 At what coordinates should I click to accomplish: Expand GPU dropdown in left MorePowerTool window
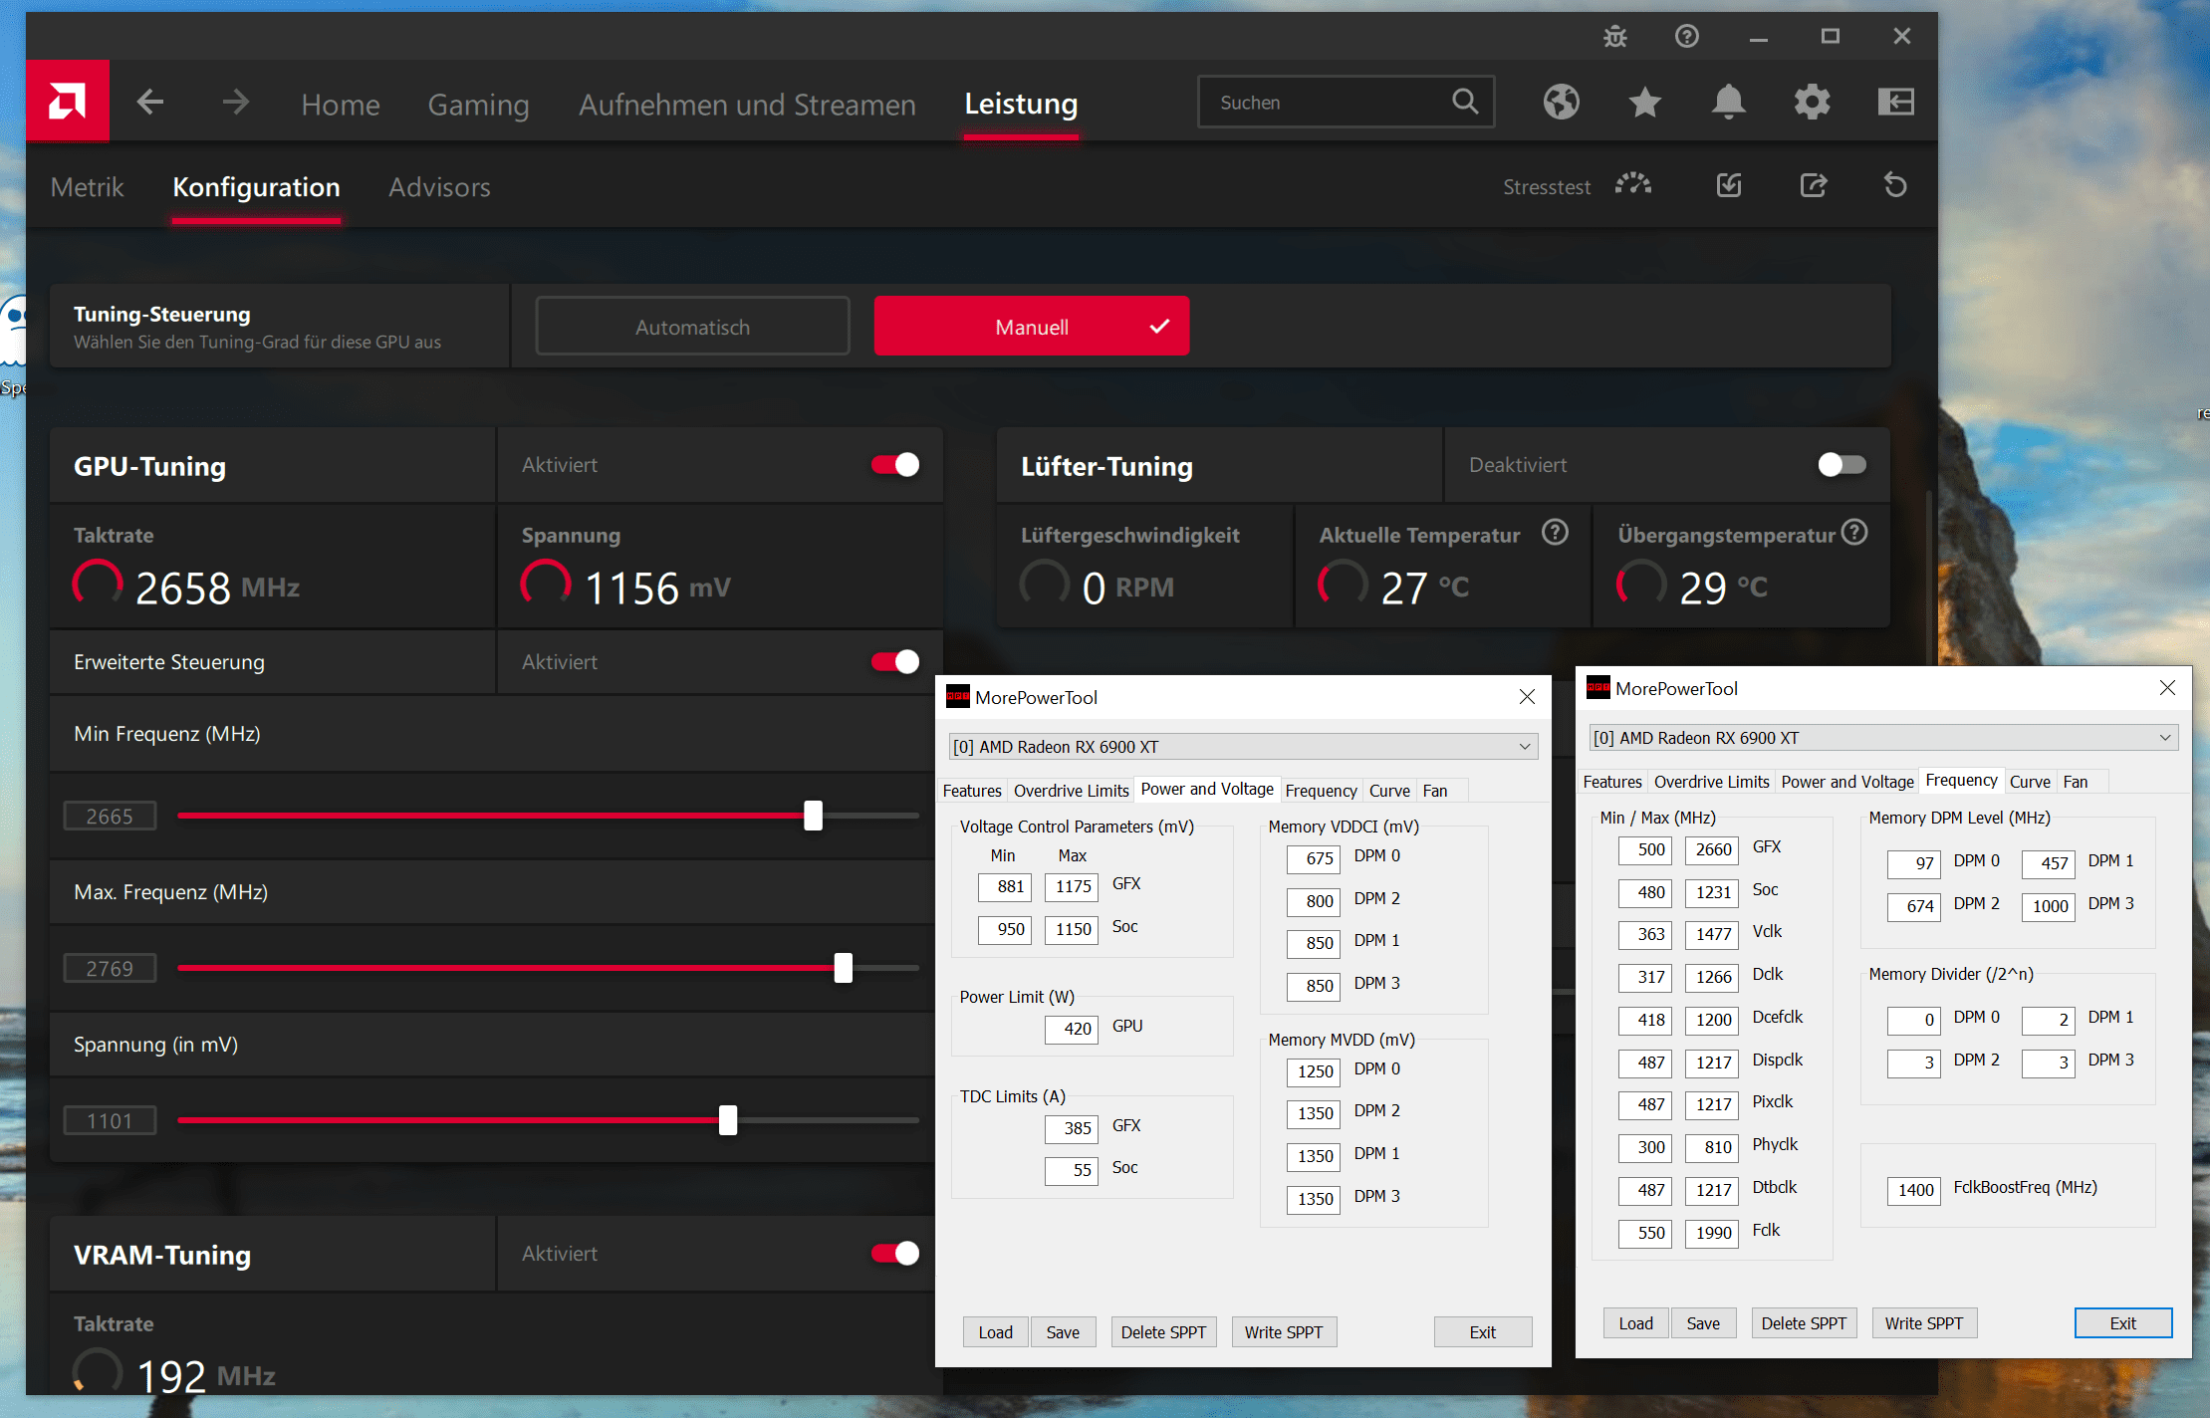pyautogui.click(x=1524, y=747)
